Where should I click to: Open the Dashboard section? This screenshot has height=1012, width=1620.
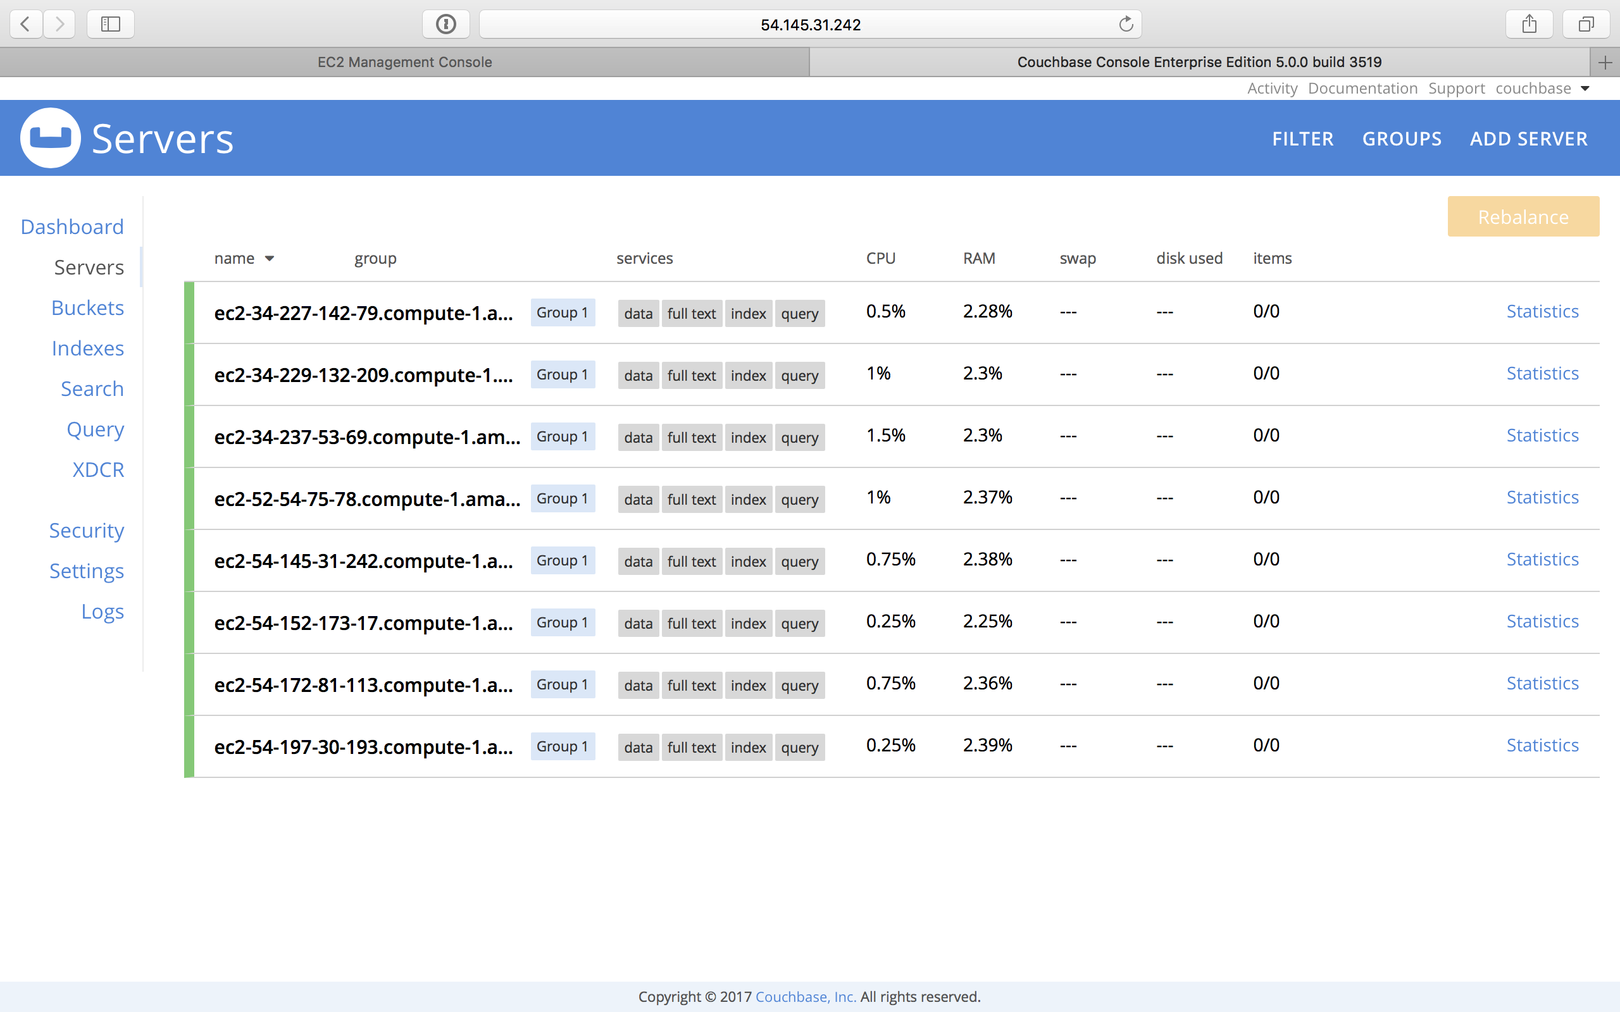[x=72, y=226]
